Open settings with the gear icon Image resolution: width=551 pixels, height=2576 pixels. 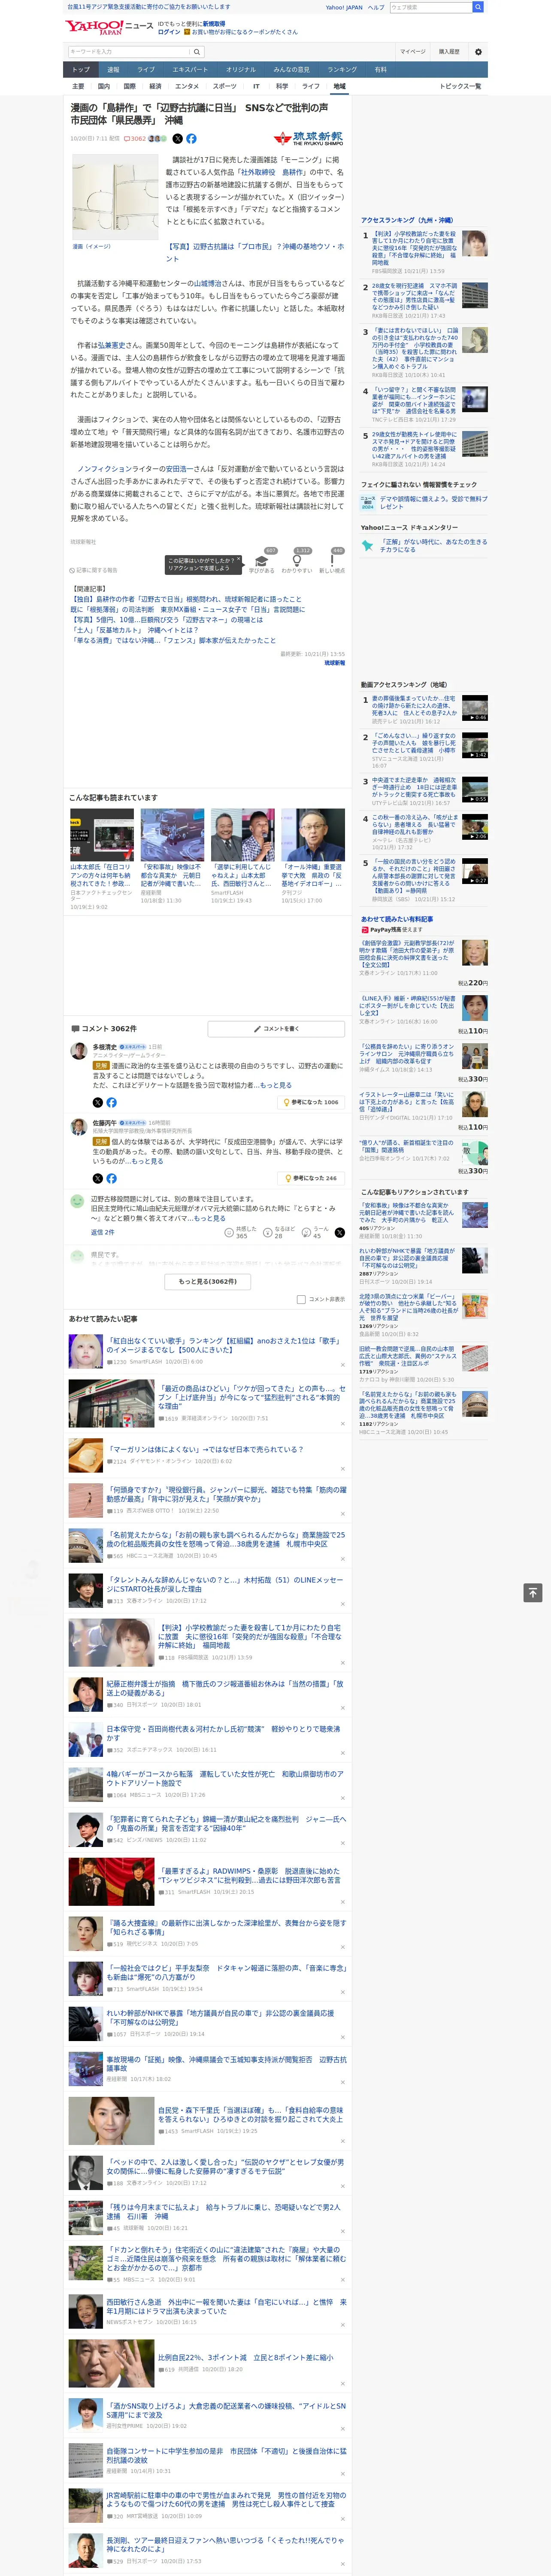point(478,51)
